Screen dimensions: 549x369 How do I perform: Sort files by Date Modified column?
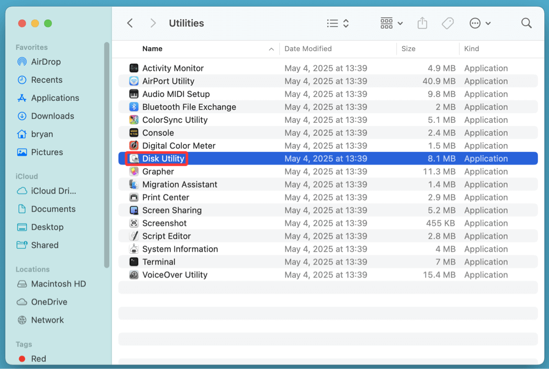pyautogui.click(x=307, y=49)
